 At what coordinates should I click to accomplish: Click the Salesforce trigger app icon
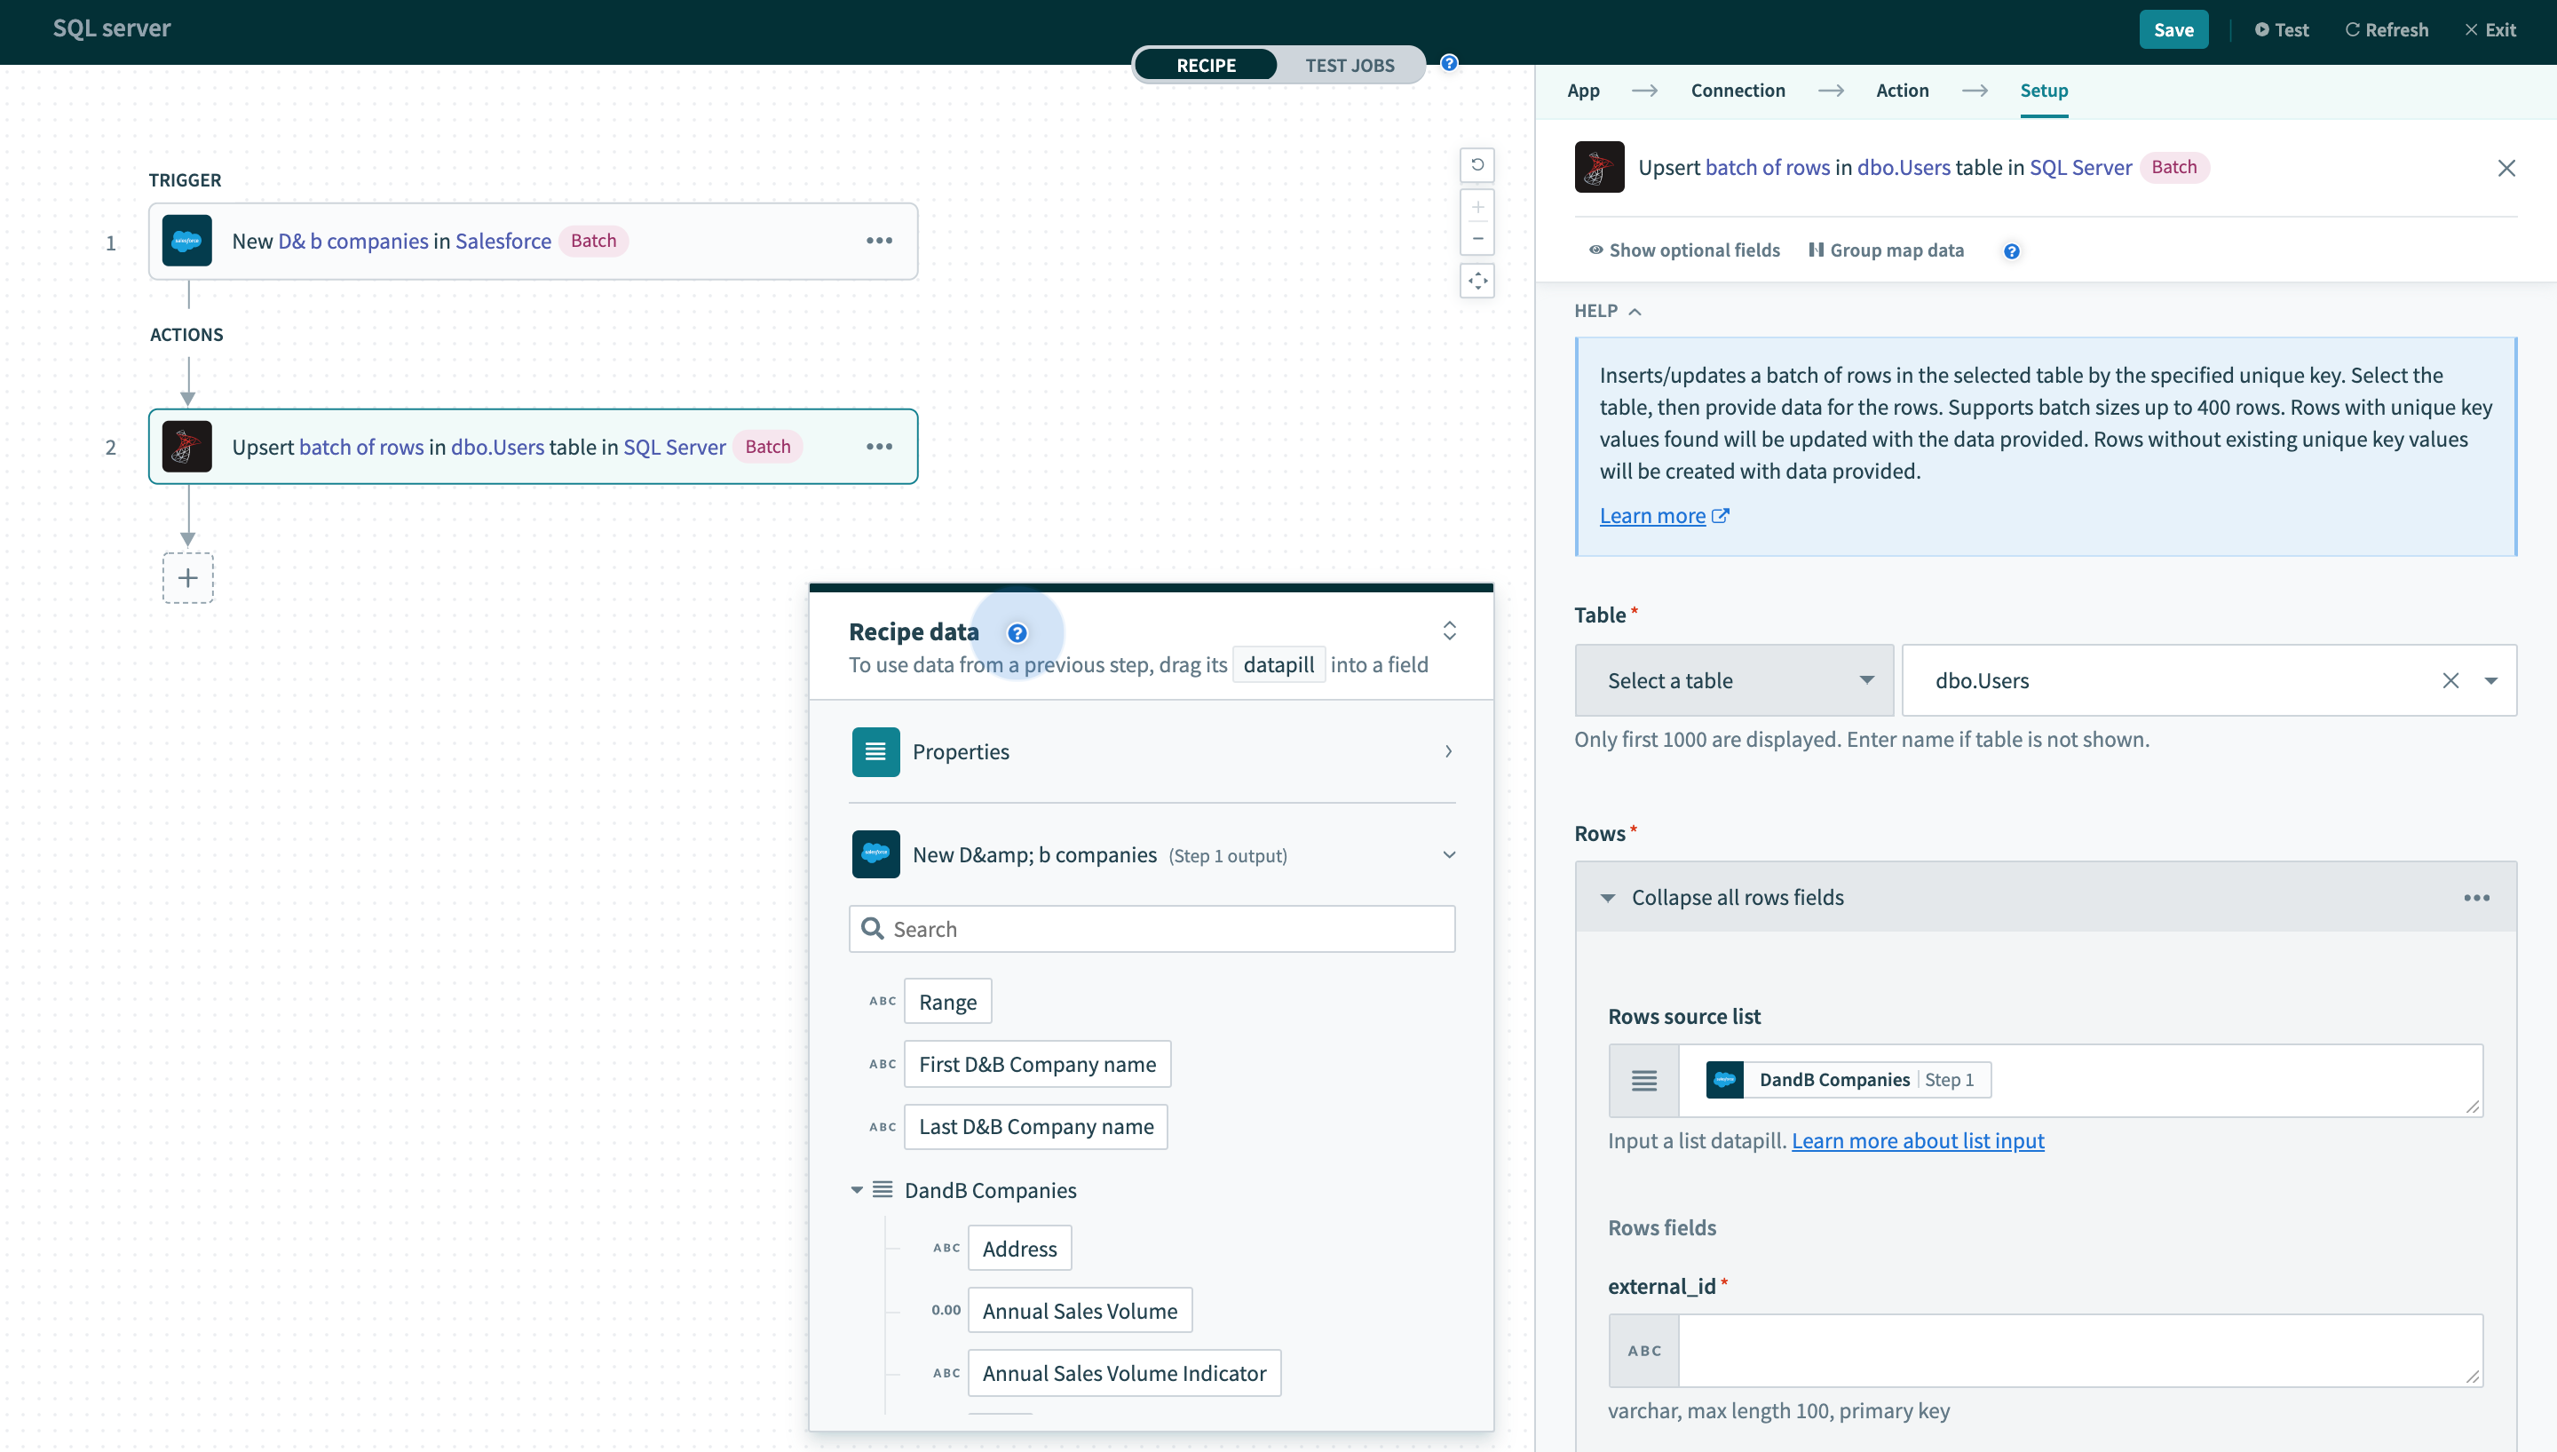pyautogui.click(x=186, y=241)
